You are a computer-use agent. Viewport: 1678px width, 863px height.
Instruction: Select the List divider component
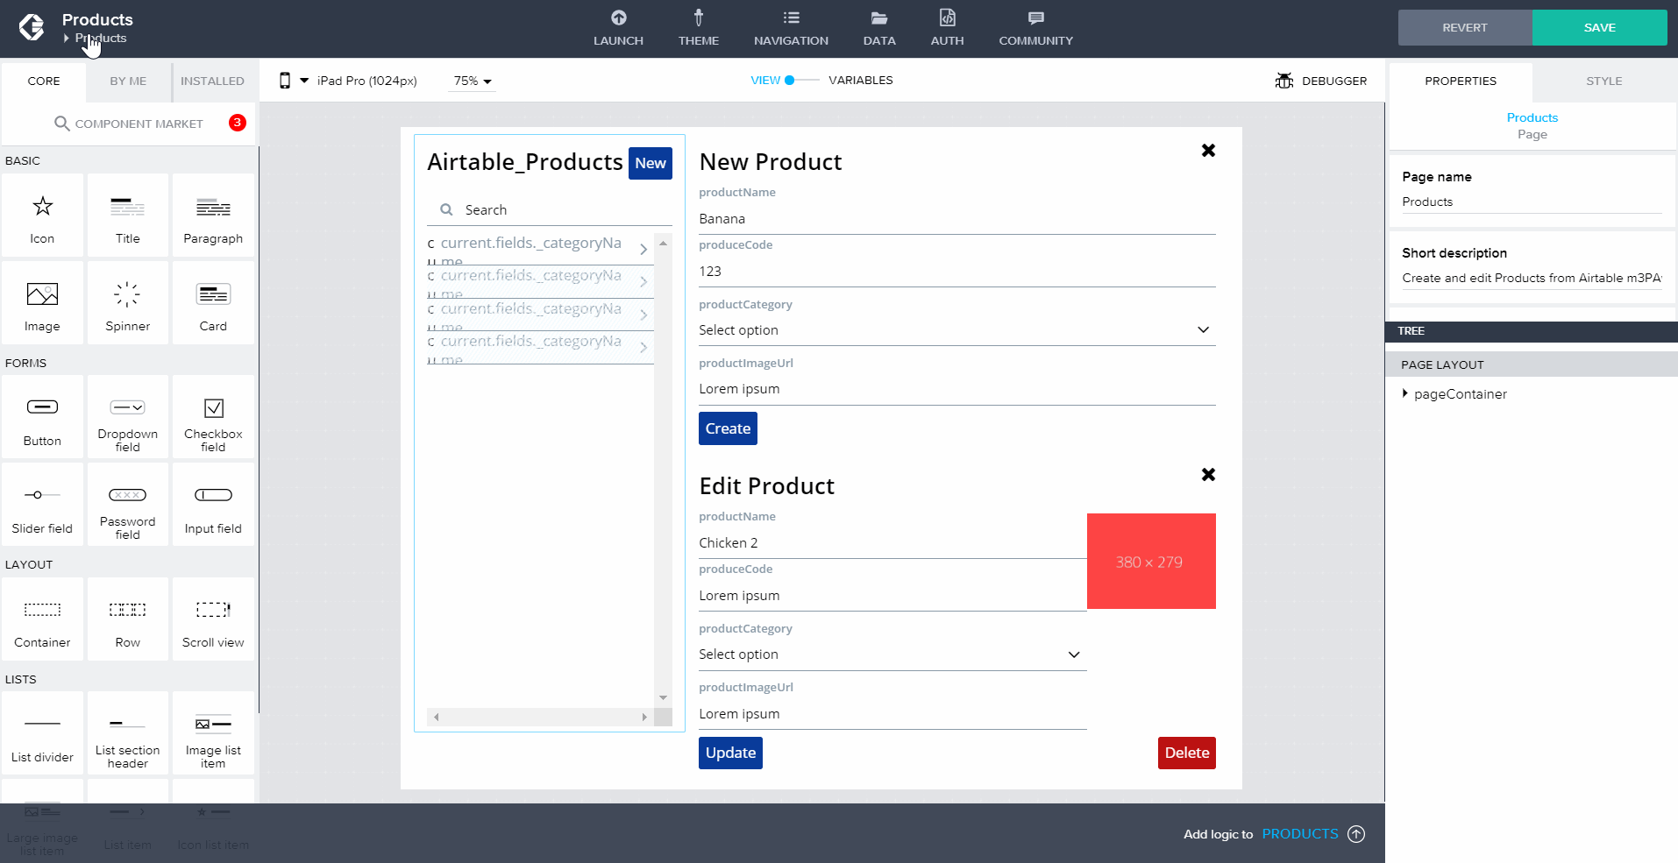pos(42,733)
